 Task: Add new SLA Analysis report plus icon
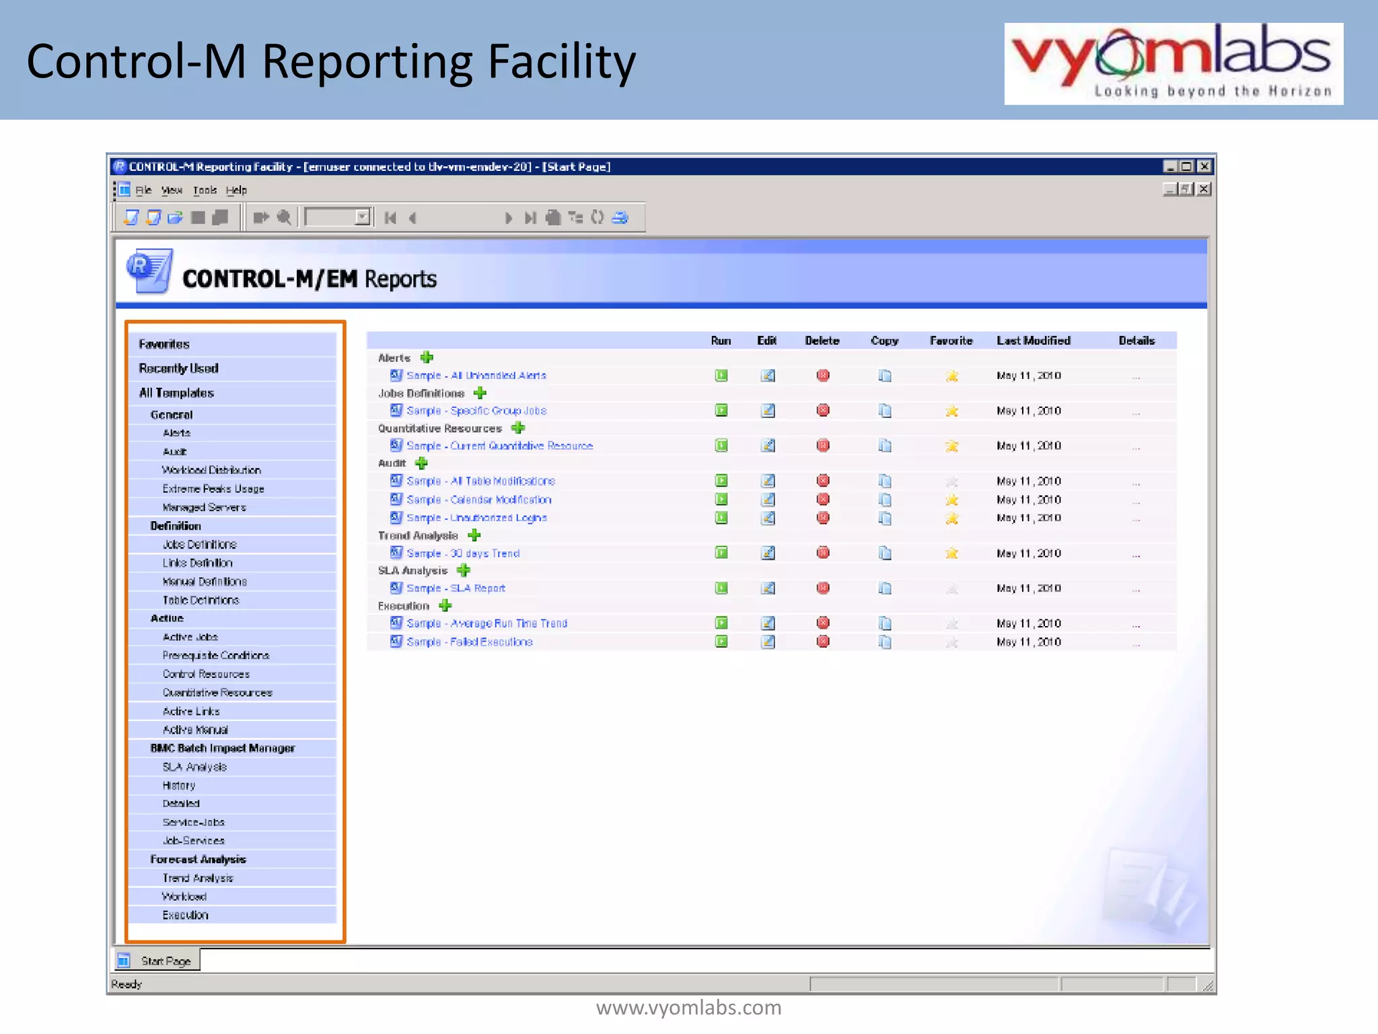[x=463, y=571]
